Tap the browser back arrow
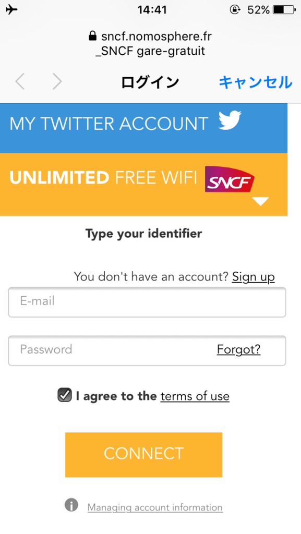Viewport: 301px width, 534px height. click(20, 82)
